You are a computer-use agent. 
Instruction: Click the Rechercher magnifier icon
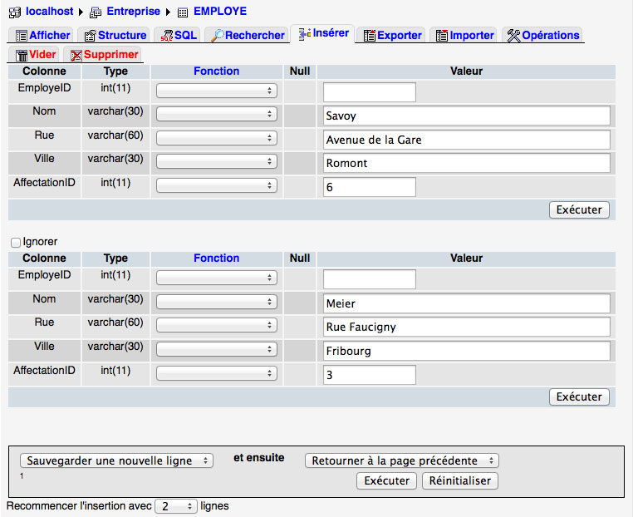[218, 36]
